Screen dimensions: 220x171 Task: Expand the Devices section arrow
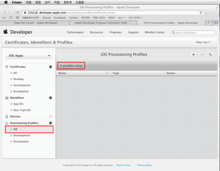tap(51, 116)
